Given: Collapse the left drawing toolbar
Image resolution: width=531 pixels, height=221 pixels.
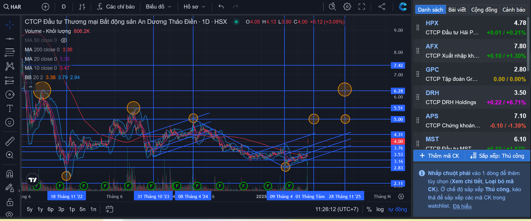Looking at the screenshot, I should (19, 190).
